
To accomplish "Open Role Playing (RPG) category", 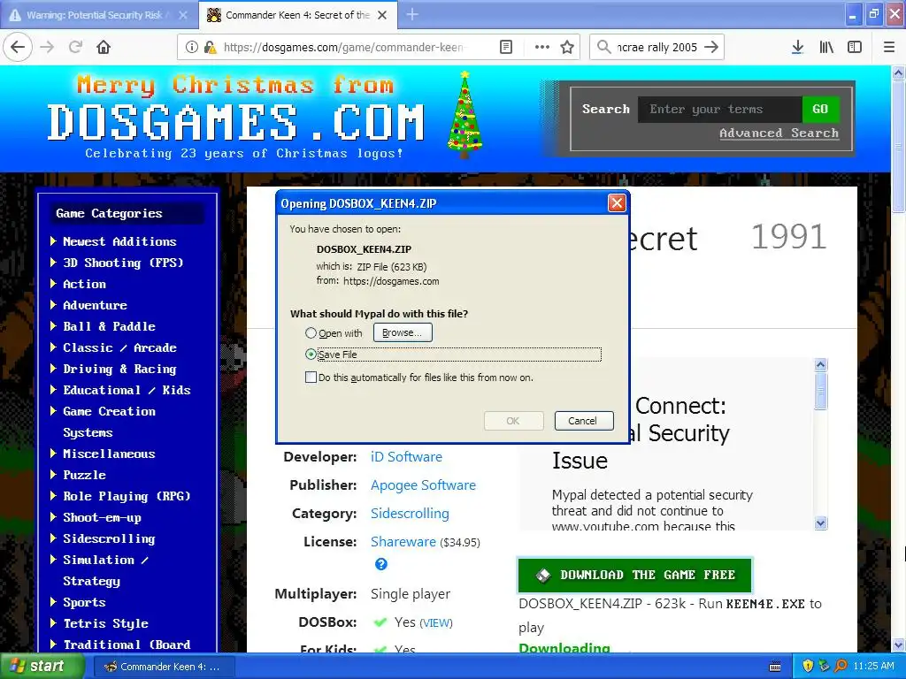I will click(x=127, y=496).
